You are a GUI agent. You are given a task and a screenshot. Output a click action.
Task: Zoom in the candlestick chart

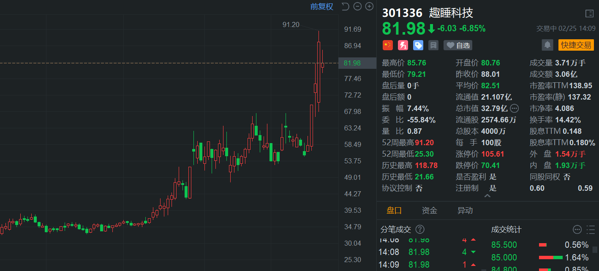[x=369, y=6]
